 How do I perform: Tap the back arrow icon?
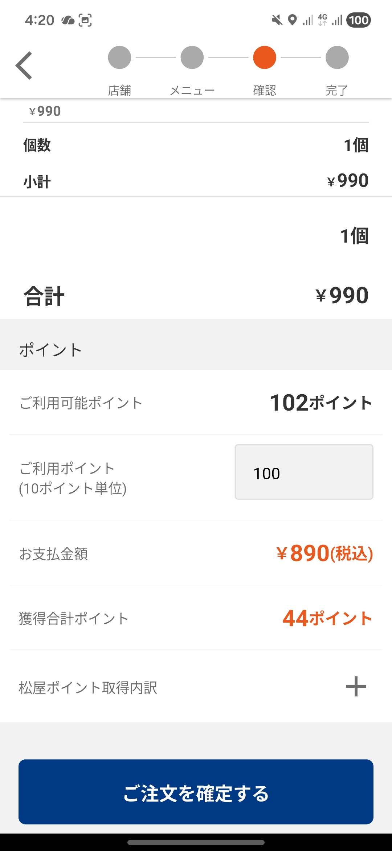[24, 65]
